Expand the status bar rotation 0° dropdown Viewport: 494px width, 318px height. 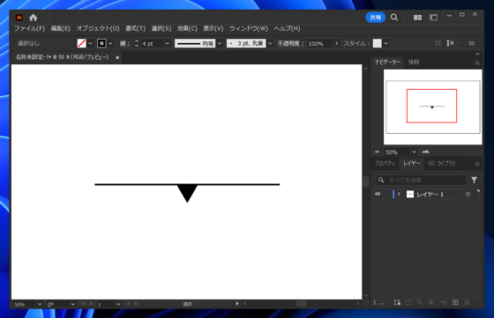point(72,304)
